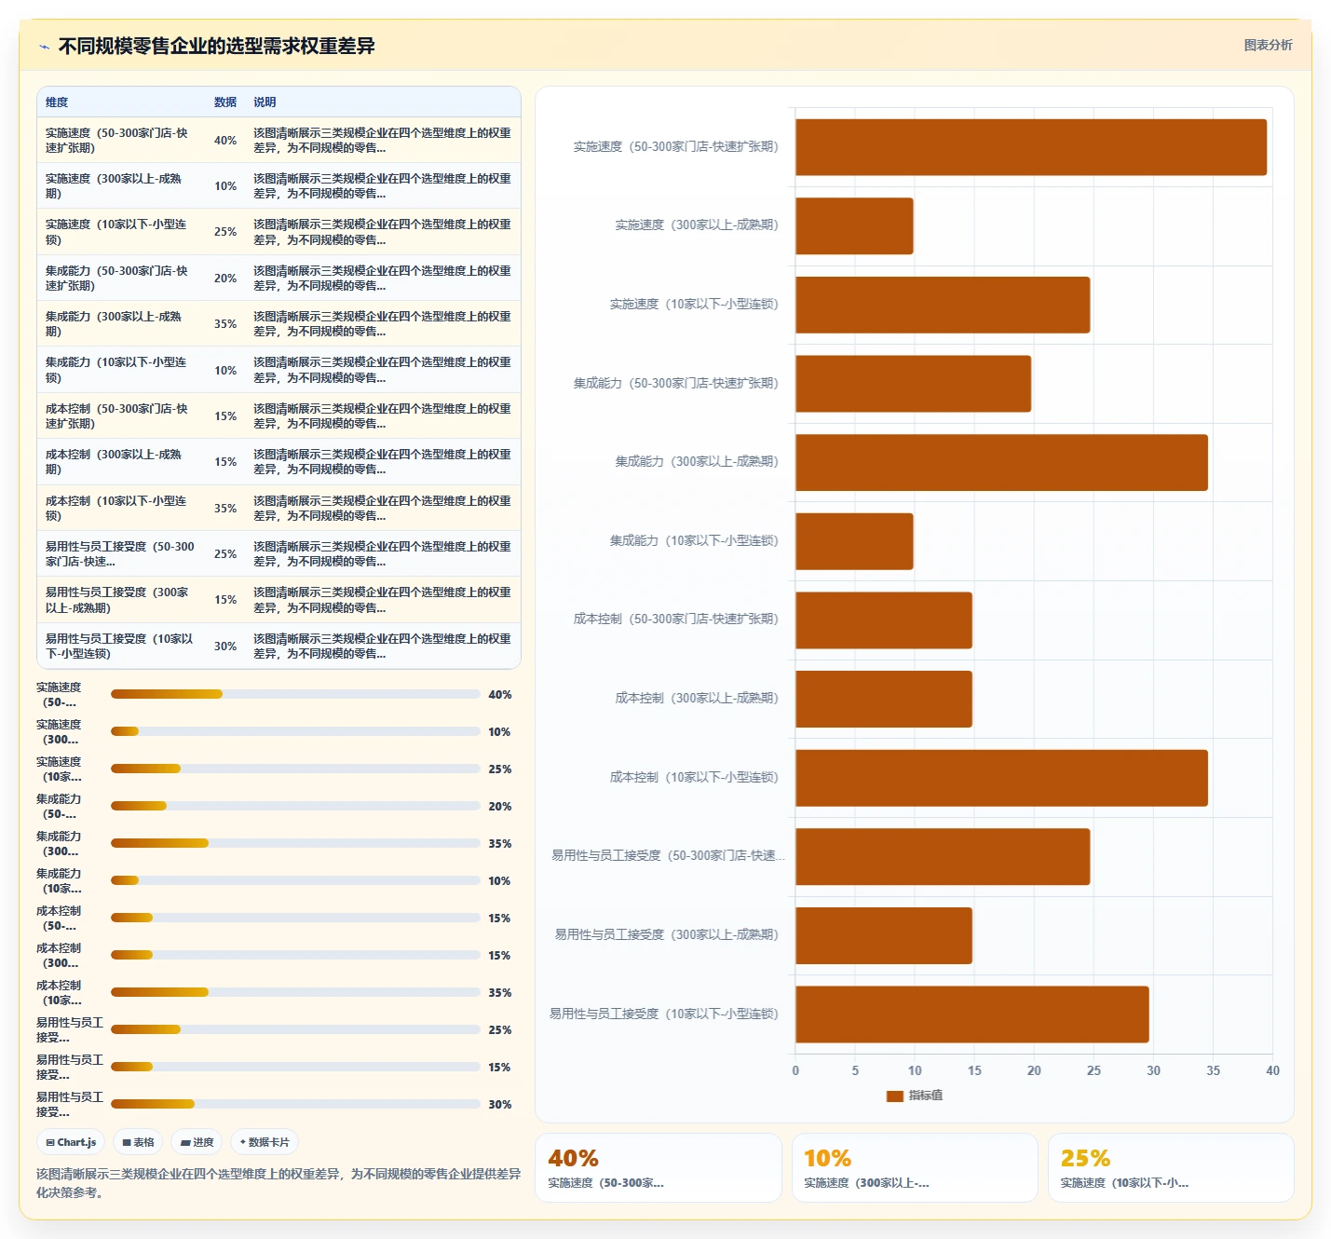Select the 表格 tag chip
Screen dimensions: 1331x1239
pyautogui.click(x=139, y=1142)
